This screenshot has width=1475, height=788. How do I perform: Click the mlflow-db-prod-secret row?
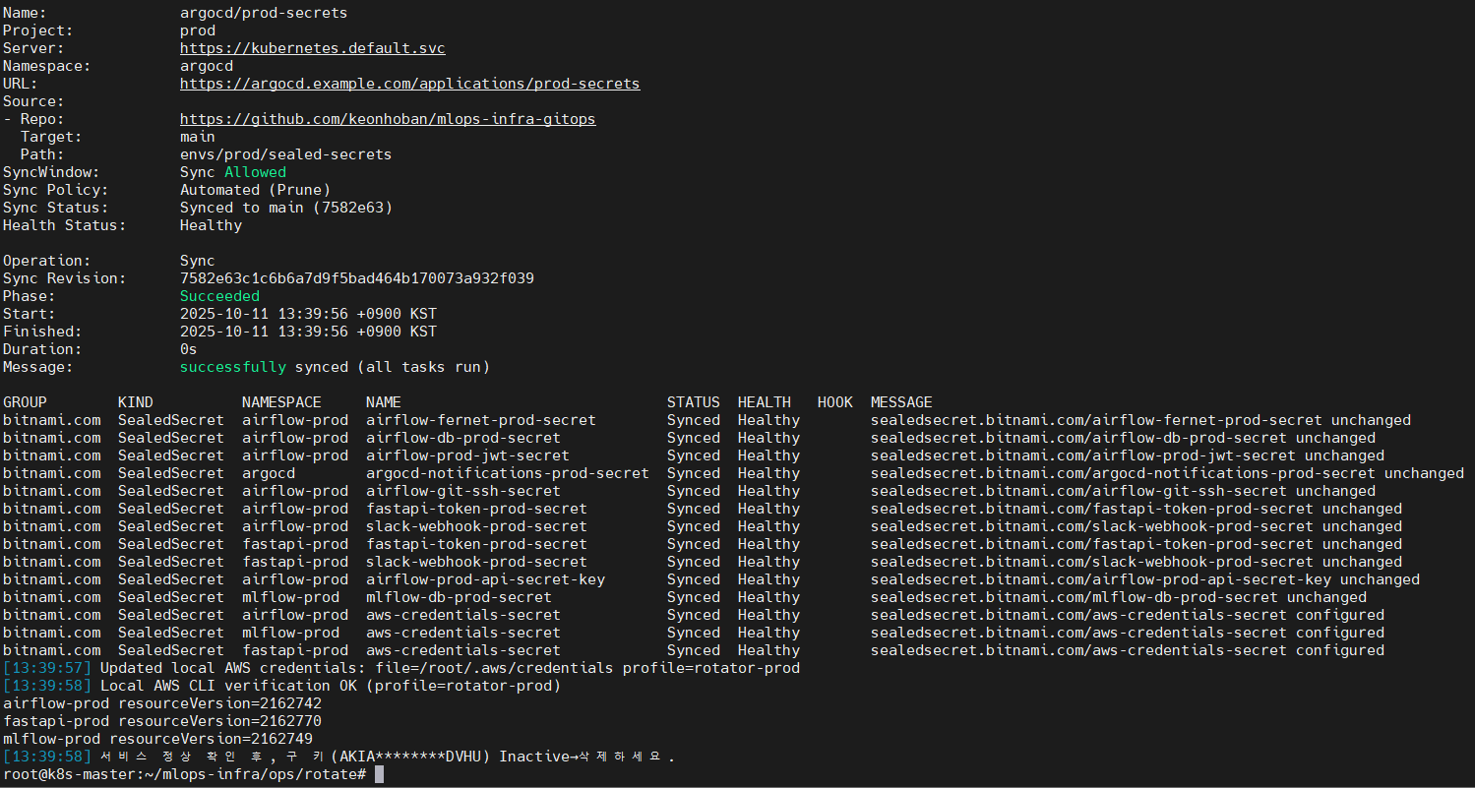click(458, 596)
